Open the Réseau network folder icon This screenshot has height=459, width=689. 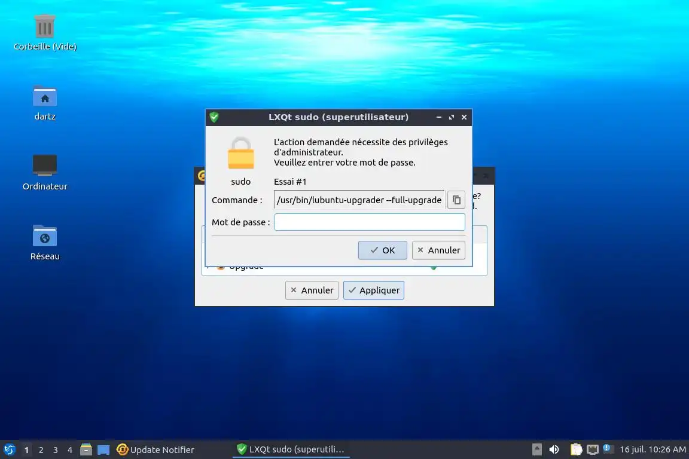[x=45, y=243]
